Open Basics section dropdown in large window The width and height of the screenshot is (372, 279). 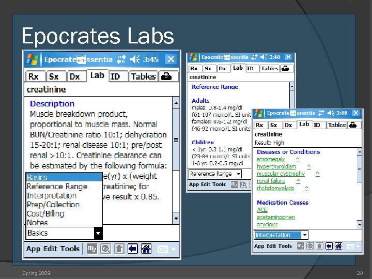point(64,233)
